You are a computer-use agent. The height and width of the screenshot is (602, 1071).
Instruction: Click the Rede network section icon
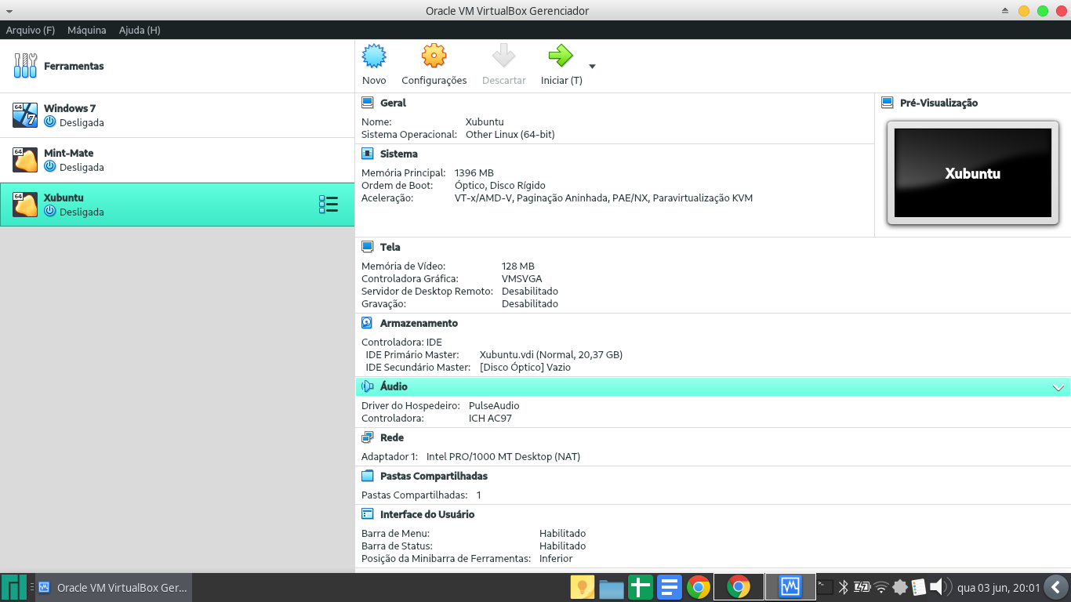(367, 437)
